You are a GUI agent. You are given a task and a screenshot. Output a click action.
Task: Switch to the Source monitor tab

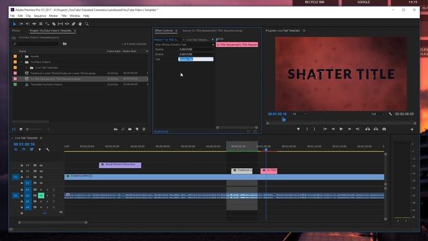pos(213,31)
